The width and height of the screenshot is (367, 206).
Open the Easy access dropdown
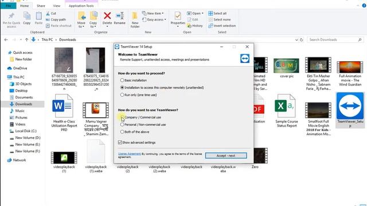point(154,19)
